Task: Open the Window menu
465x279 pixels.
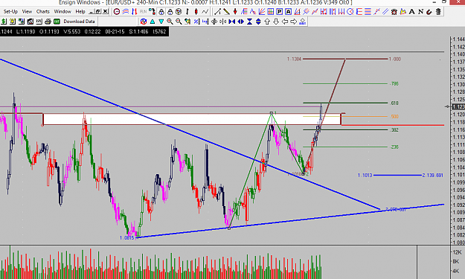Action: click(62, 12)
